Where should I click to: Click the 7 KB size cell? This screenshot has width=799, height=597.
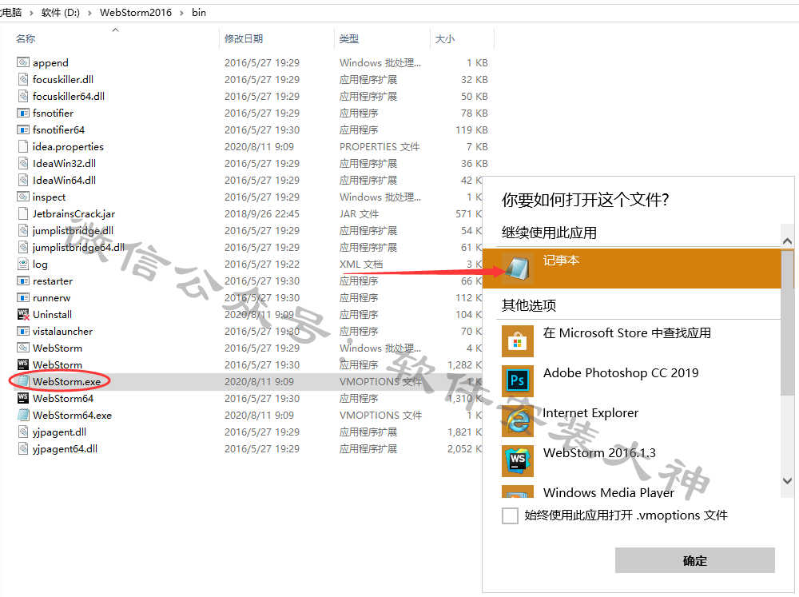(477, 147)
